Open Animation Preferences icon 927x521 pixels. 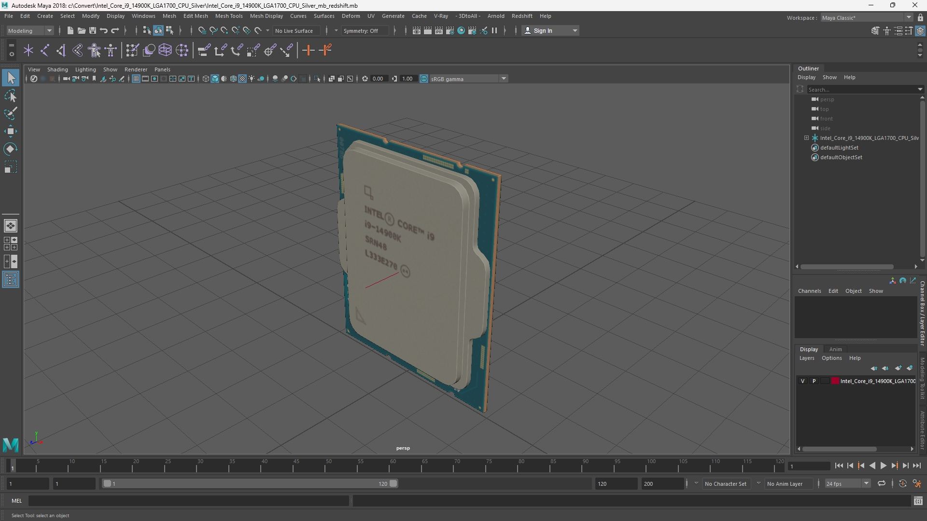point(917,483)
